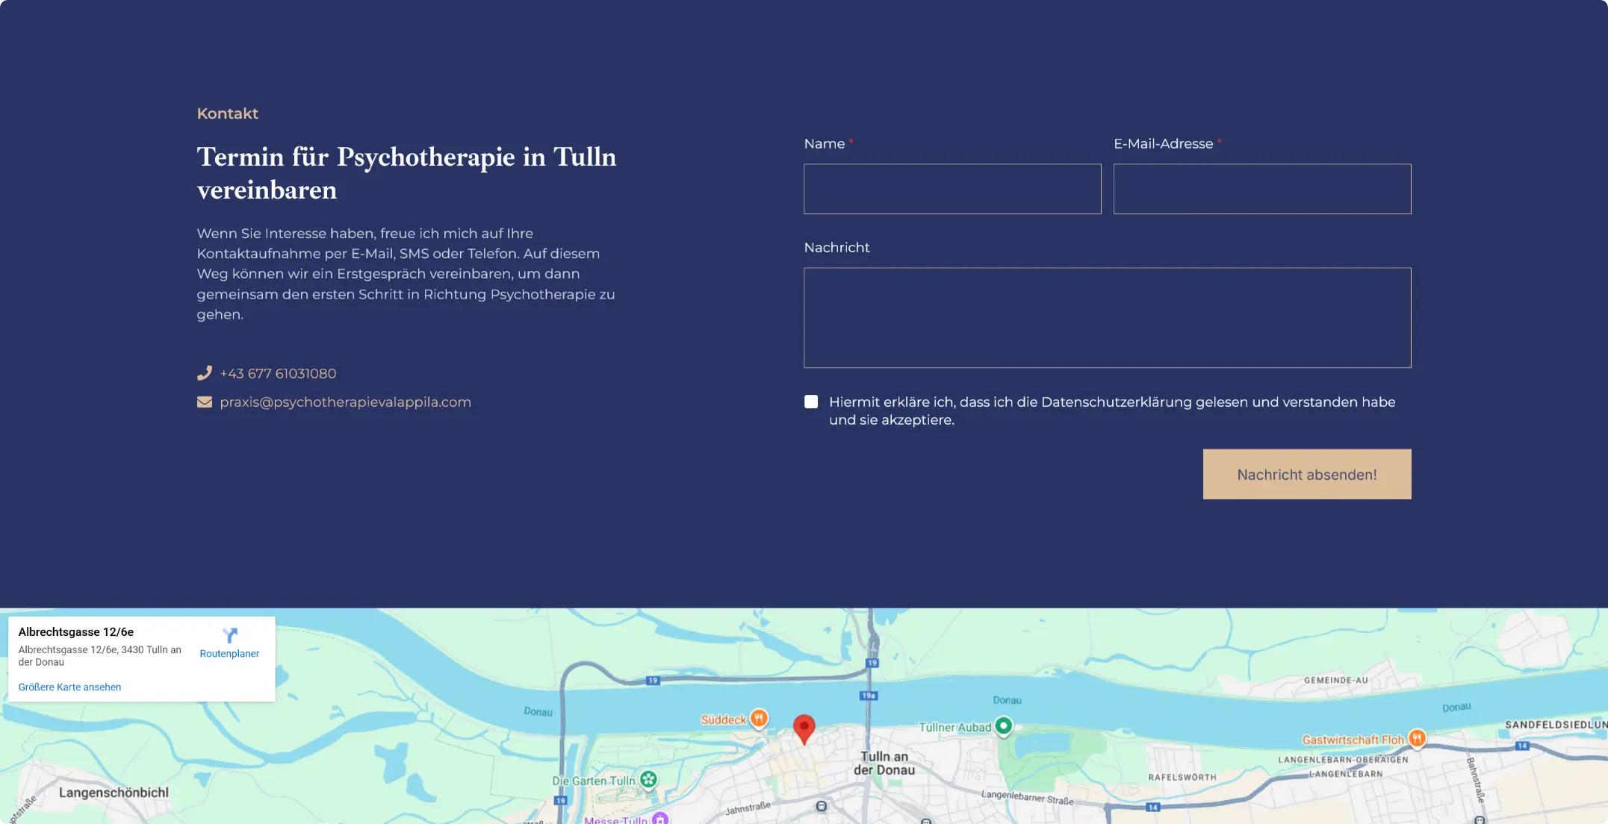The height and width of the screenshot is (824, 1608).
Task: Focus the Name input field
Action: point(952,189)
